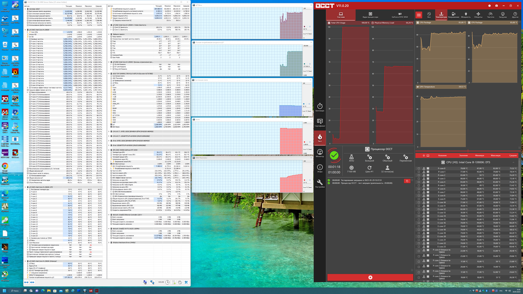This screenshot has width=523, height=294.
Task: Open the Инфо section in OCCT sidebar
Action: tap(319, 169)
